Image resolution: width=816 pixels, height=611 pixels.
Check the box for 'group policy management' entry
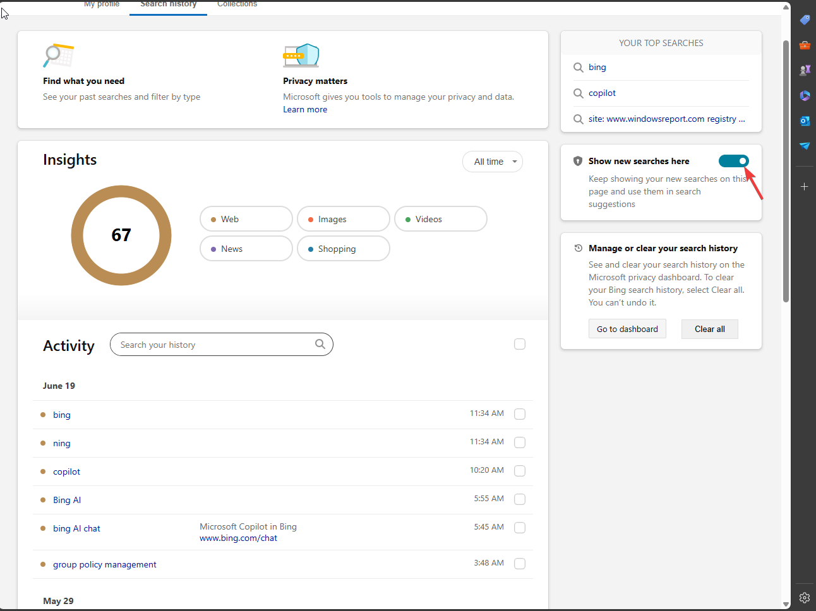[520, 564]
